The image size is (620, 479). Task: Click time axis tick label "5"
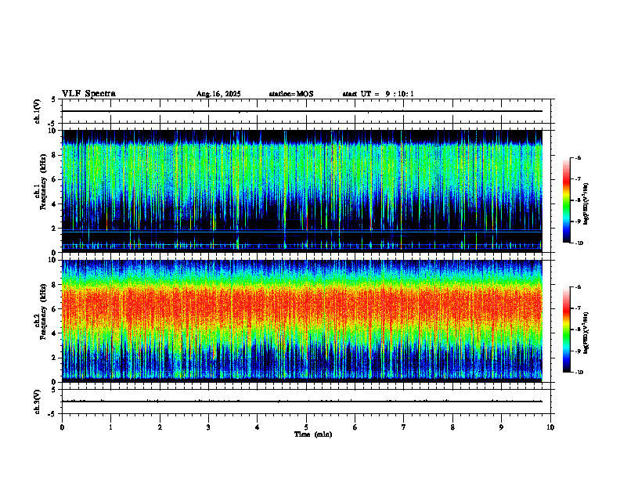[306, 427]
